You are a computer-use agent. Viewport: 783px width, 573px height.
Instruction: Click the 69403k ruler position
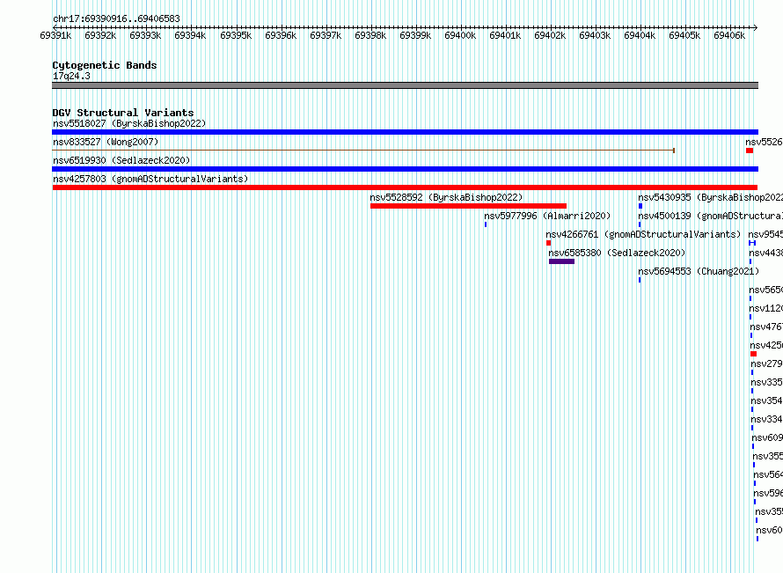pos(596,35)
